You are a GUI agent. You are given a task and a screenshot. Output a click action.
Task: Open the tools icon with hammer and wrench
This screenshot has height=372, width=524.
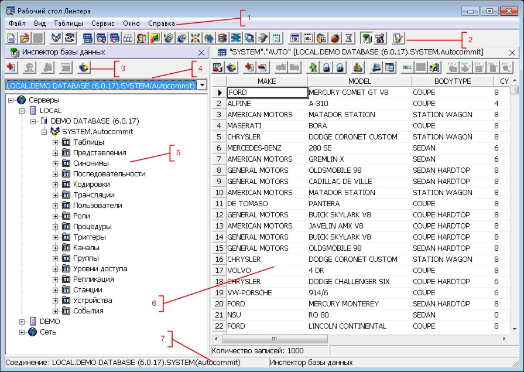(x=380, y=38)
